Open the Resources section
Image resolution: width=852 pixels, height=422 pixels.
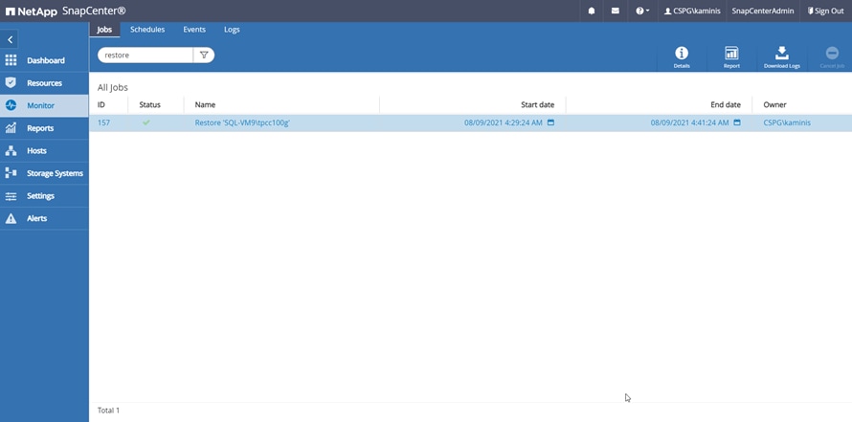[x=44, y=83]
